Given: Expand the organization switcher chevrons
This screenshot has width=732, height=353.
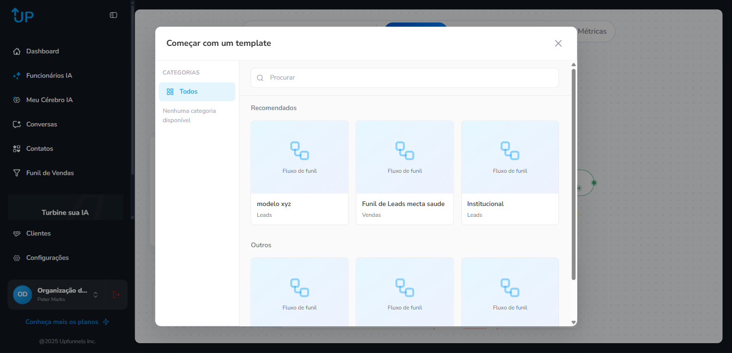Looking at the screenshot, I should coord(96,294).
